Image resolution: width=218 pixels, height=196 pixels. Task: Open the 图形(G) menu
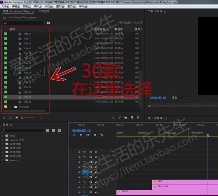(x=60, y=7)
